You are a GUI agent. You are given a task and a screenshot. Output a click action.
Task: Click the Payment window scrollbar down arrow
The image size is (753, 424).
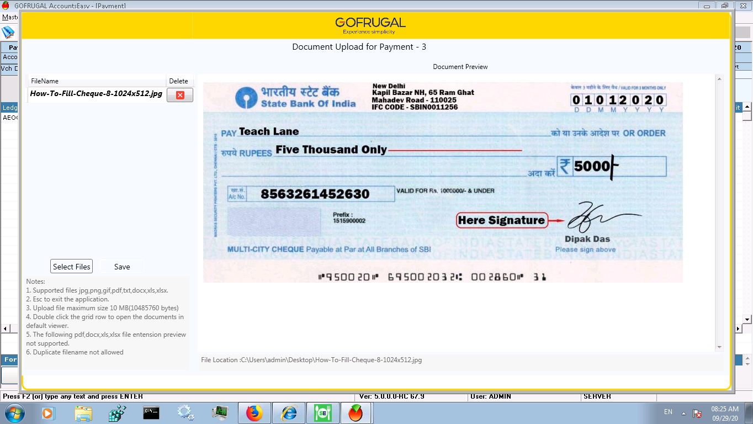tap(747, 320)
